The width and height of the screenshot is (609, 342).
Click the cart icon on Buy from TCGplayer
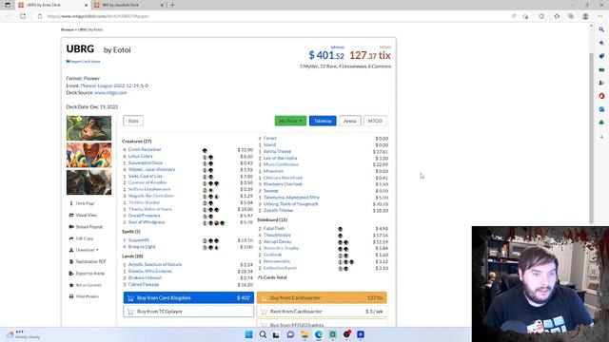(130, 312)
